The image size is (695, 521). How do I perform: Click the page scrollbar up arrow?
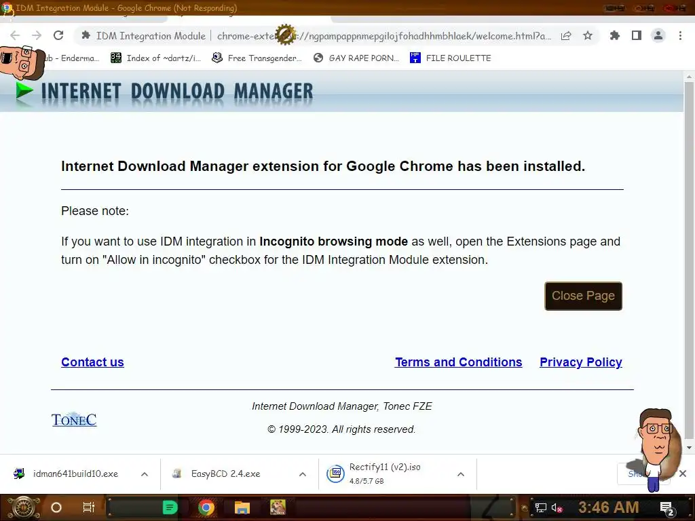pyautogui.click(x=689, y=77)
